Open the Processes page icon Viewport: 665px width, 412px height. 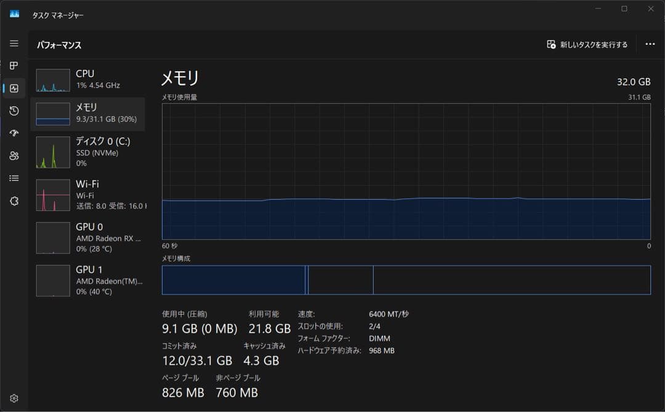pyautogui.click(x=14, y=66)
